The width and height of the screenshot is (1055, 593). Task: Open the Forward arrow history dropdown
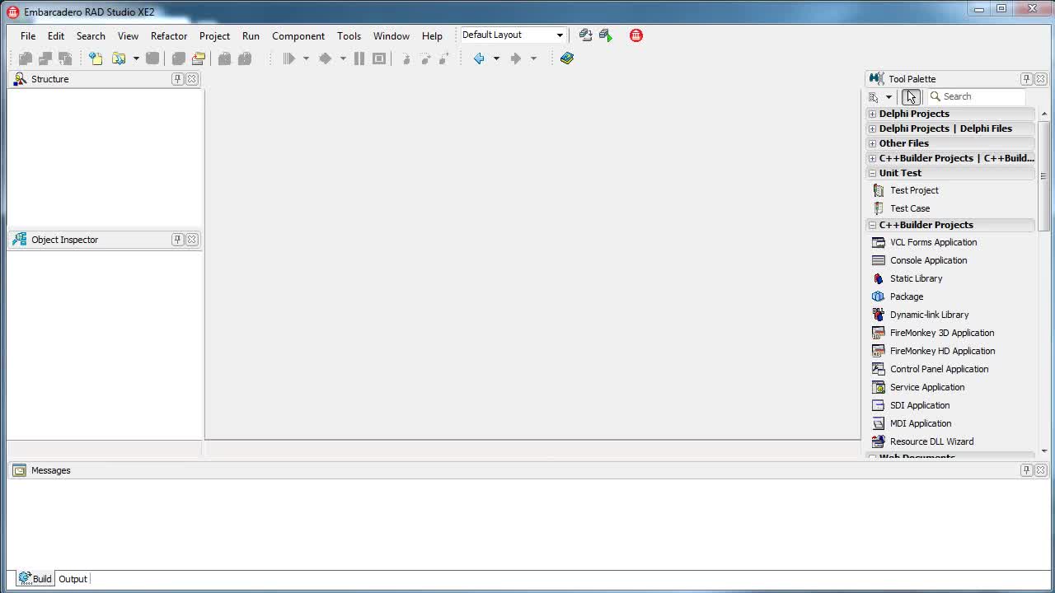point(533,58)
